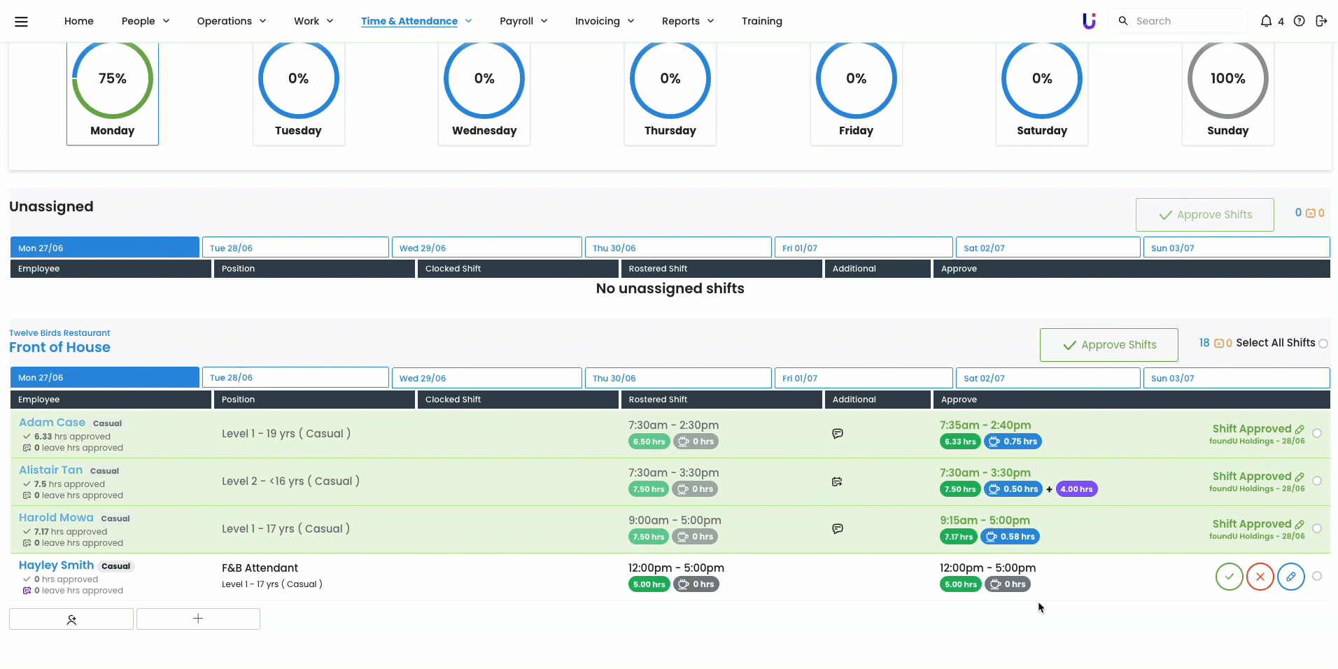Click the help question mark icon
The height and width of the screenshot is (669, 1338).
(x=1299, y=21)
